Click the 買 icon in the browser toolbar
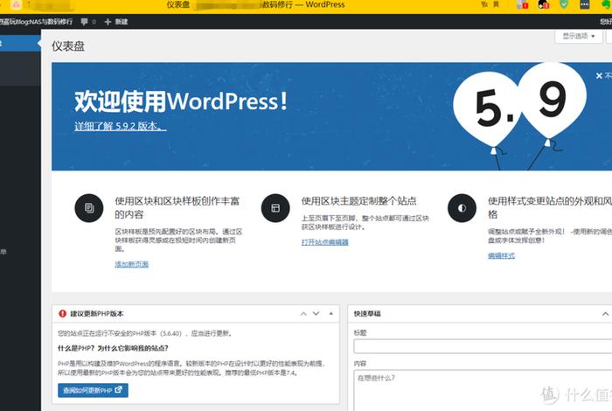 pyautogui.click(x=496, y=4)
